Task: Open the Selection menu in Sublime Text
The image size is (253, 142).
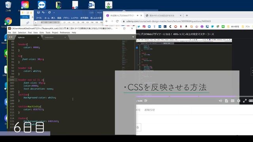Action: (x=22, y=32)
